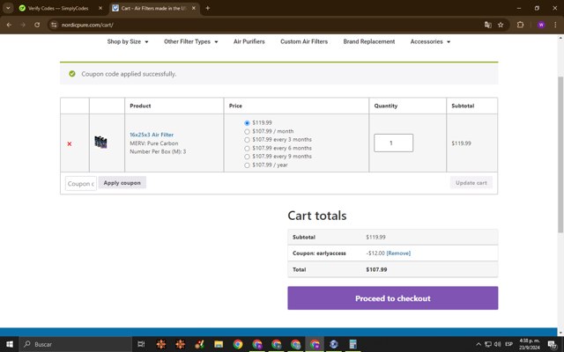Click the MERV: Pure Carbon text
The height and width of the screenshot is (352, 564).
154,143
